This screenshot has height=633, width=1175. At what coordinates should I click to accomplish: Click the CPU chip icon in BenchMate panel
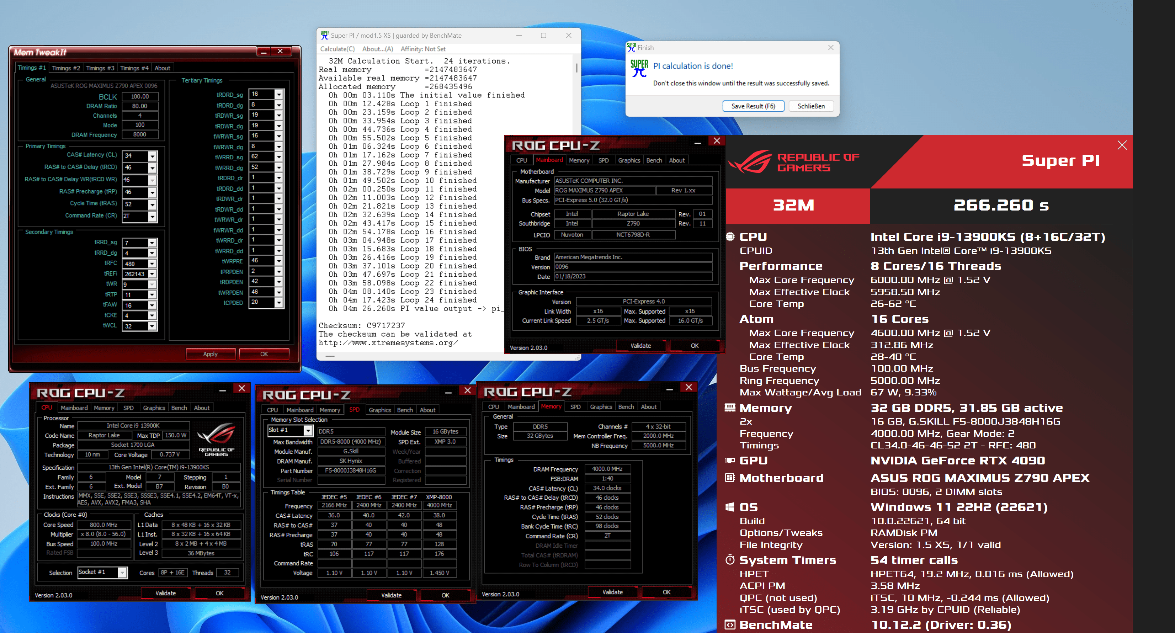point(730,237)
